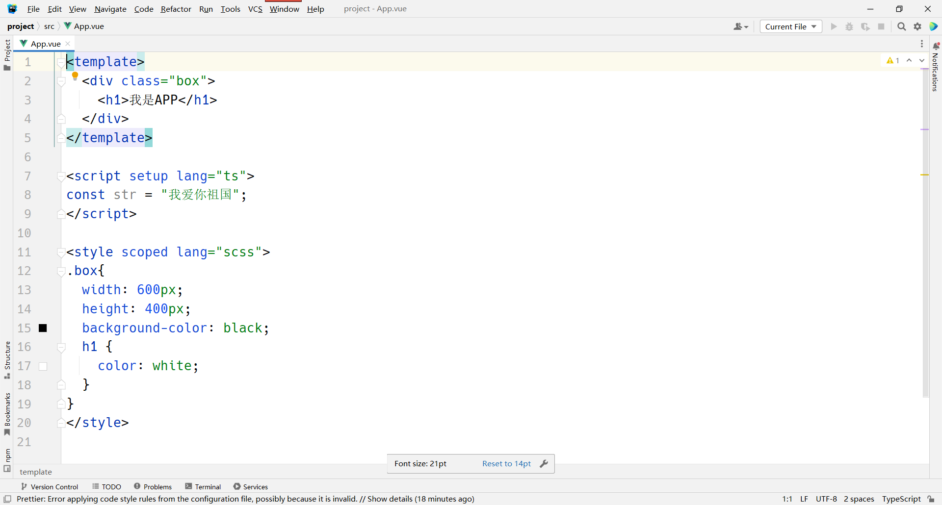Change line separator LF in status bar

804,499
